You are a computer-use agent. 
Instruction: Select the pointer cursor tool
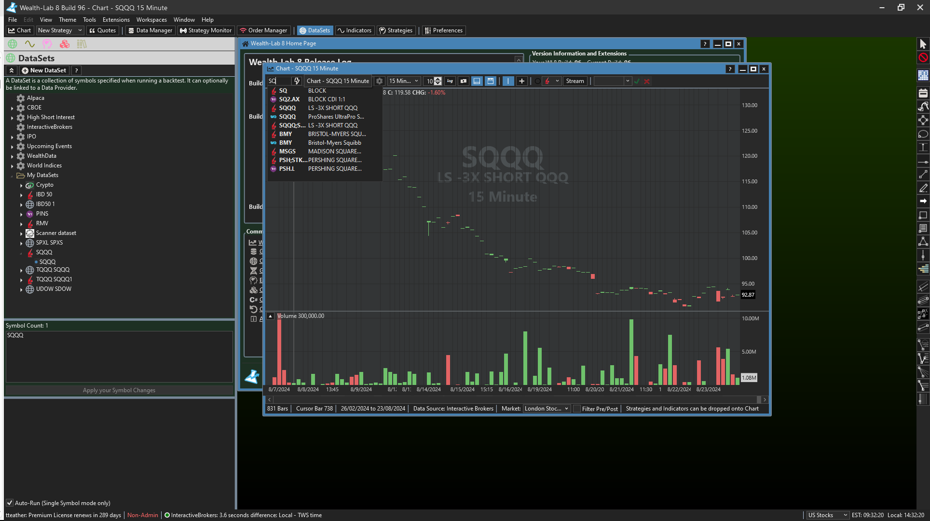coord(923,44)
